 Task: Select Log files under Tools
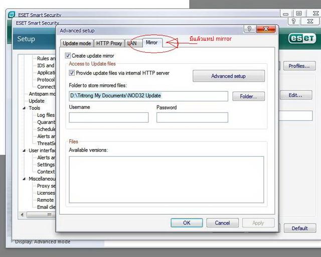click(46, 115)
